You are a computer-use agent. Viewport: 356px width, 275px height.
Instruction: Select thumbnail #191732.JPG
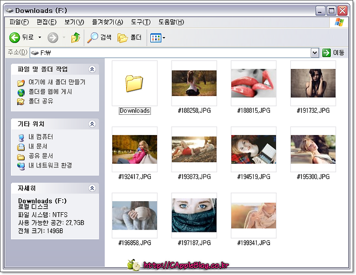[x=313, y=83]
